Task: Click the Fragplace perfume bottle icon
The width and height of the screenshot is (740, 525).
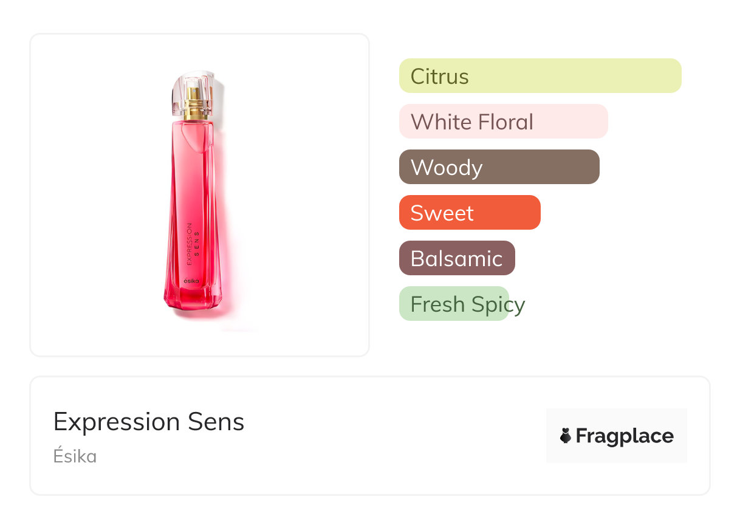Action: (566, 436)
